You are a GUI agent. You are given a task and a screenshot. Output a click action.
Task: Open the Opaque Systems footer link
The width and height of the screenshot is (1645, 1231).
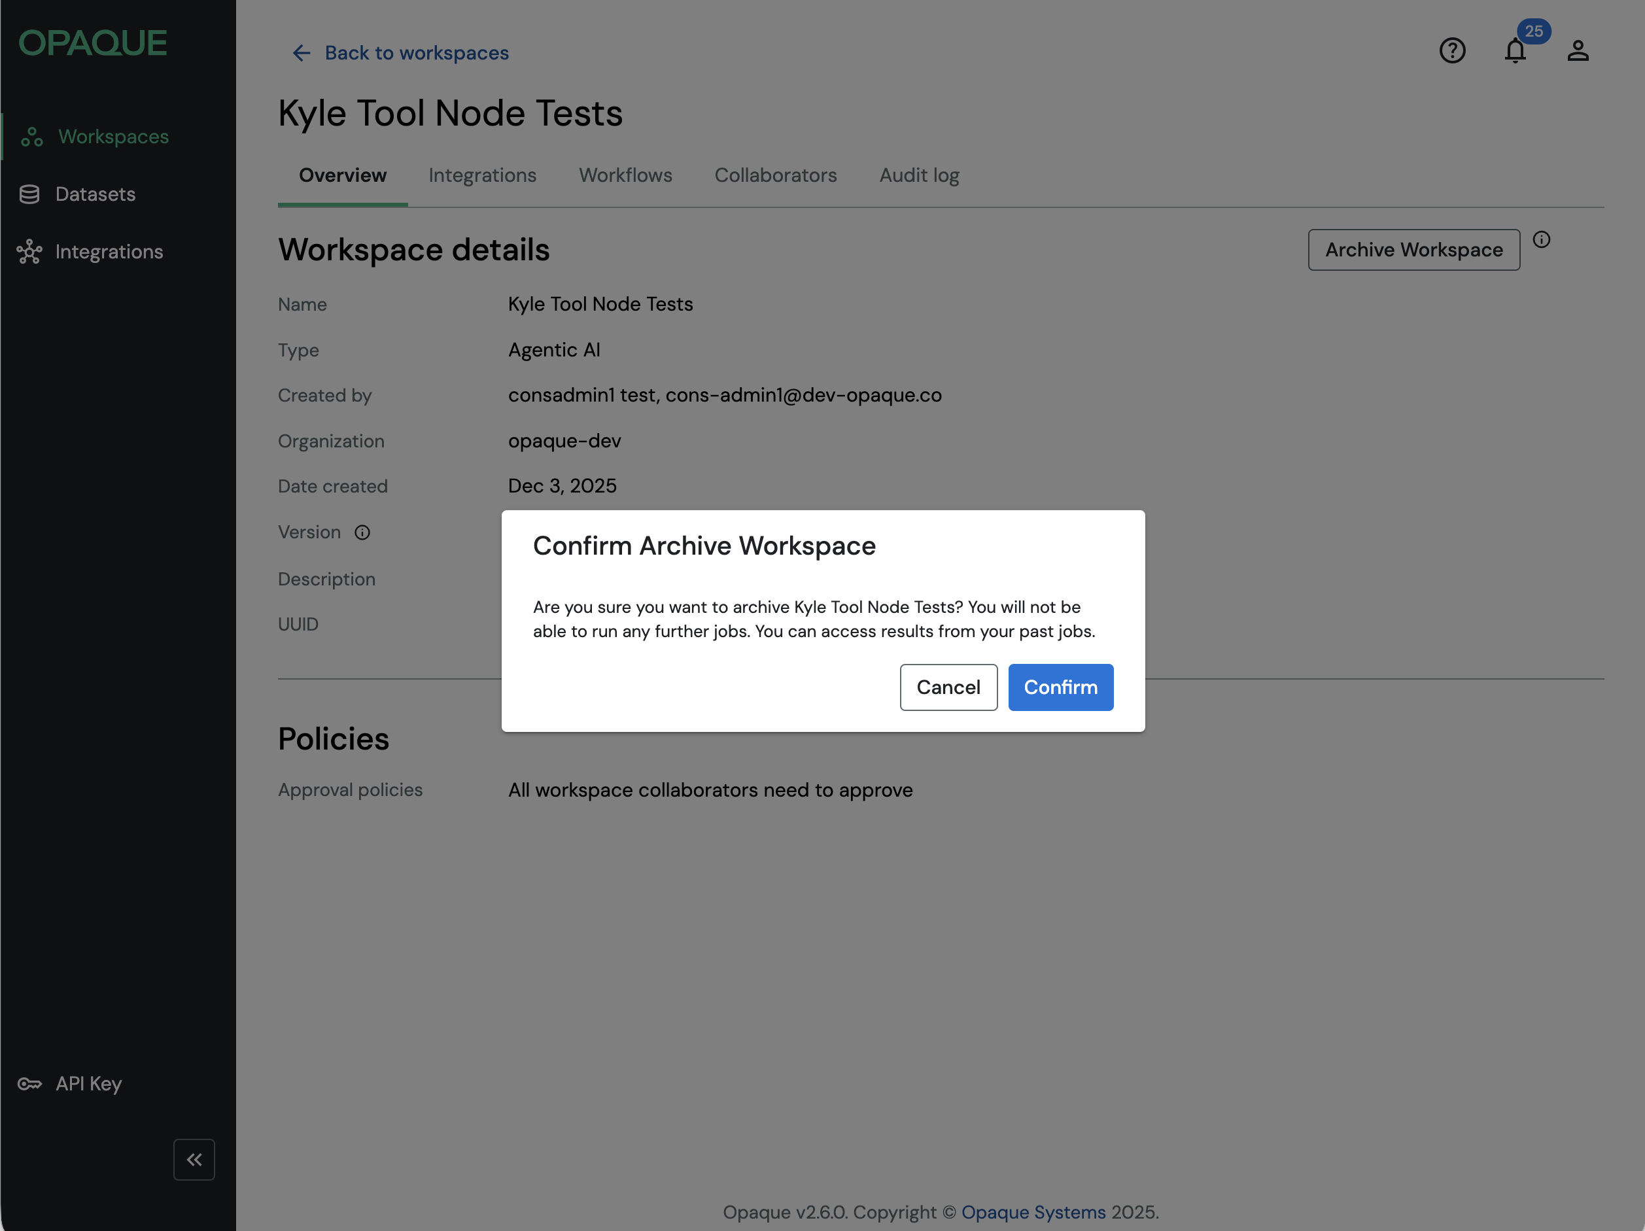pyautogui.click(x=1033, y=1211)
